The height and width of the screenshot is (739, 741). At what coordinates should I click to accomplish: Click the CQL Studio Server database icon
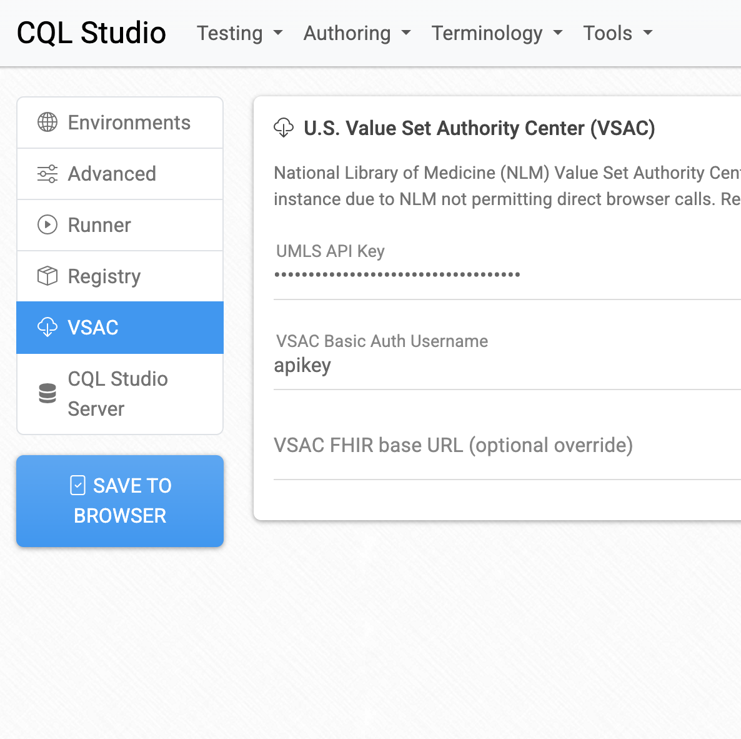pyautogui.click(x=47, y=393)
